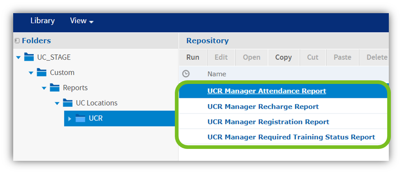Click the Copy button
This screenshot has width=402, height=174.
[283, 57]
